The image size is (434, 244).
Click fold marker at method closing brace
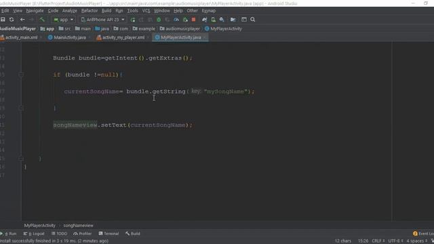pos(21,159)
